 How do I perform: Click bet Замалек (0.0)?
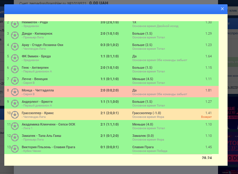(x=143, y=136)
